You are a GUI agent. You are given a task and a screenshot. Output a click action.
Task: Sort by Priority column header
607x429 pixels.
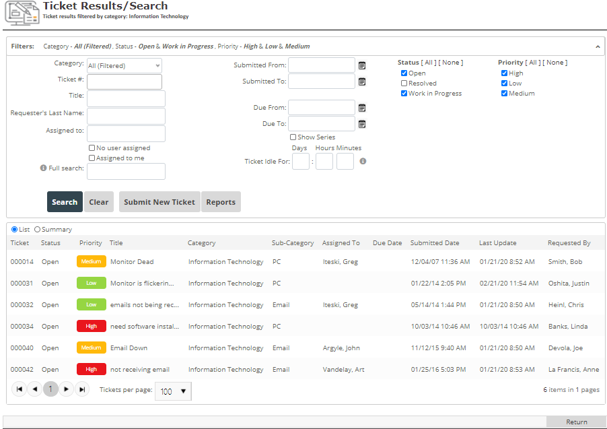coord(91,243)
